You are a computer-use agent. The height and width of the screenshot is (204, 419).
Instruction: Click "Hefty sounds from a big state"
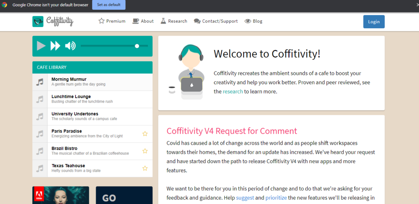click(x=76, y=170)
